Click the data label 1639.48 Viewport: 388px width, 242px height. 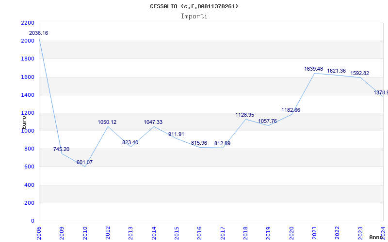coord(313,69)
